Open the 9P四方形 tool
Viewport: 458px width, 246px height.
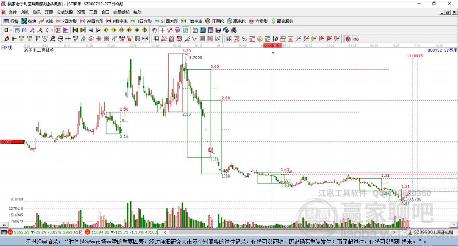click(x=91, y=21)
